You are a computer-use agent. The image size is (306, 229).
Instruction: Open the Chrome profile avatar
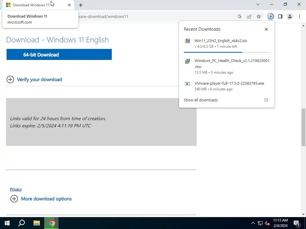pos(290,16)
